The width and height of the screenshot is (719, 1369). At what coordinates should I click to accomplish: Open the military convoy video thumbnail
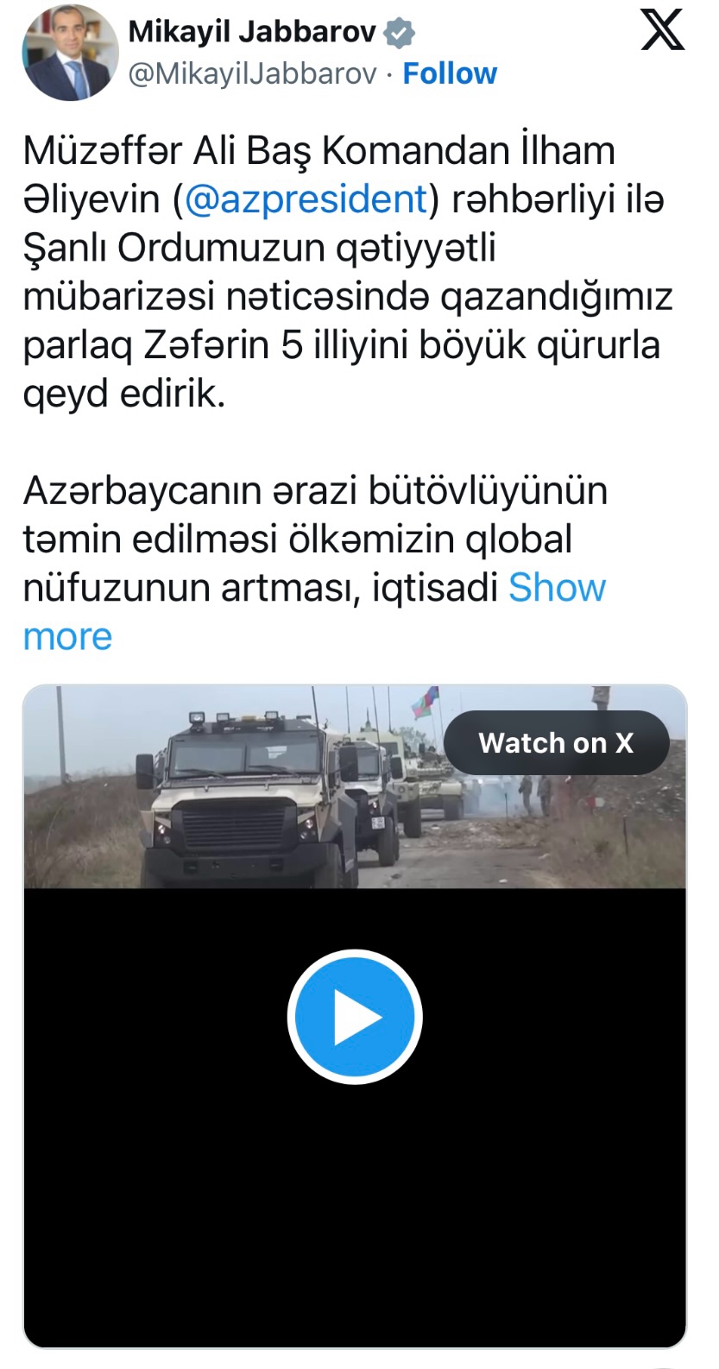coord(355,786)
